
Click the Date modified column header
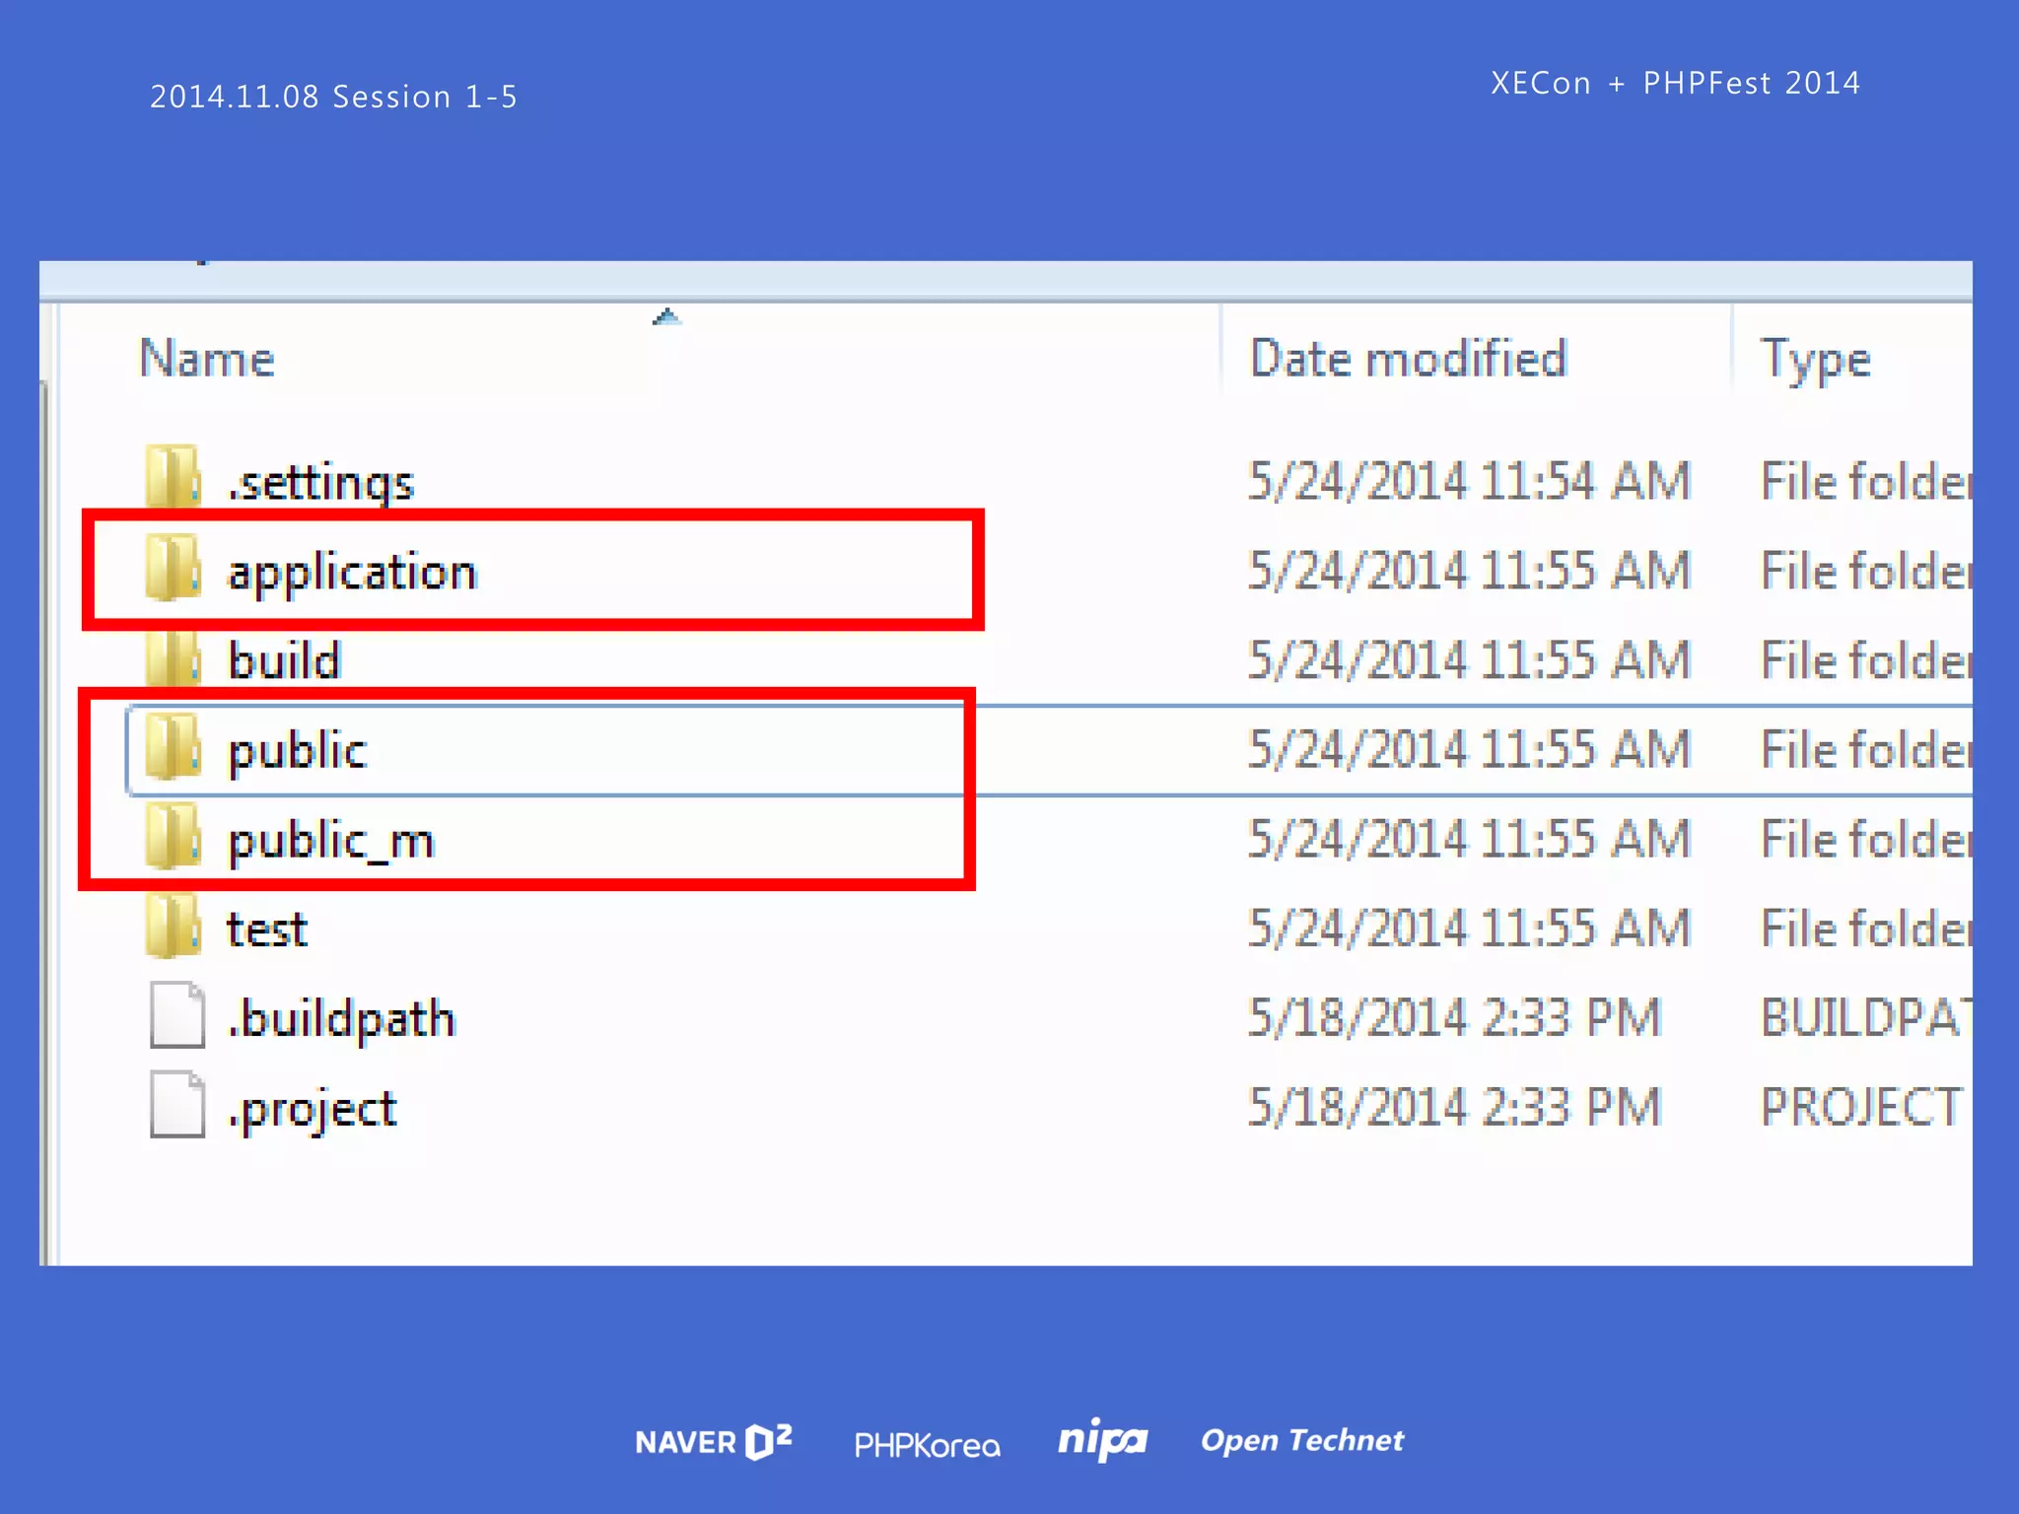(1408, 358)
